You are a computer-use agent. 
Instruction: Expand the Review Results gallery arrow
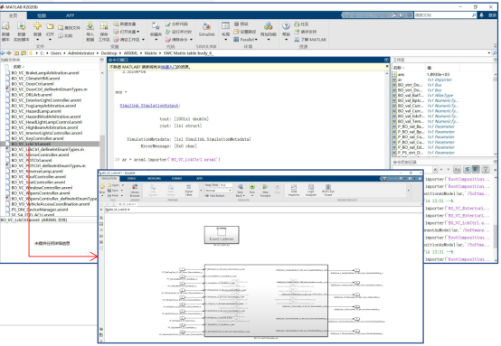click(409, 191)
